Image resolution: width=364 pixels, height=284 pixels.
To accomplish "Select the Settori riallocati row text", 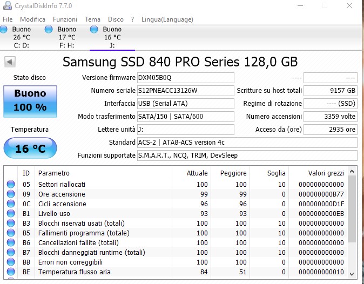I will click(62, 184).
